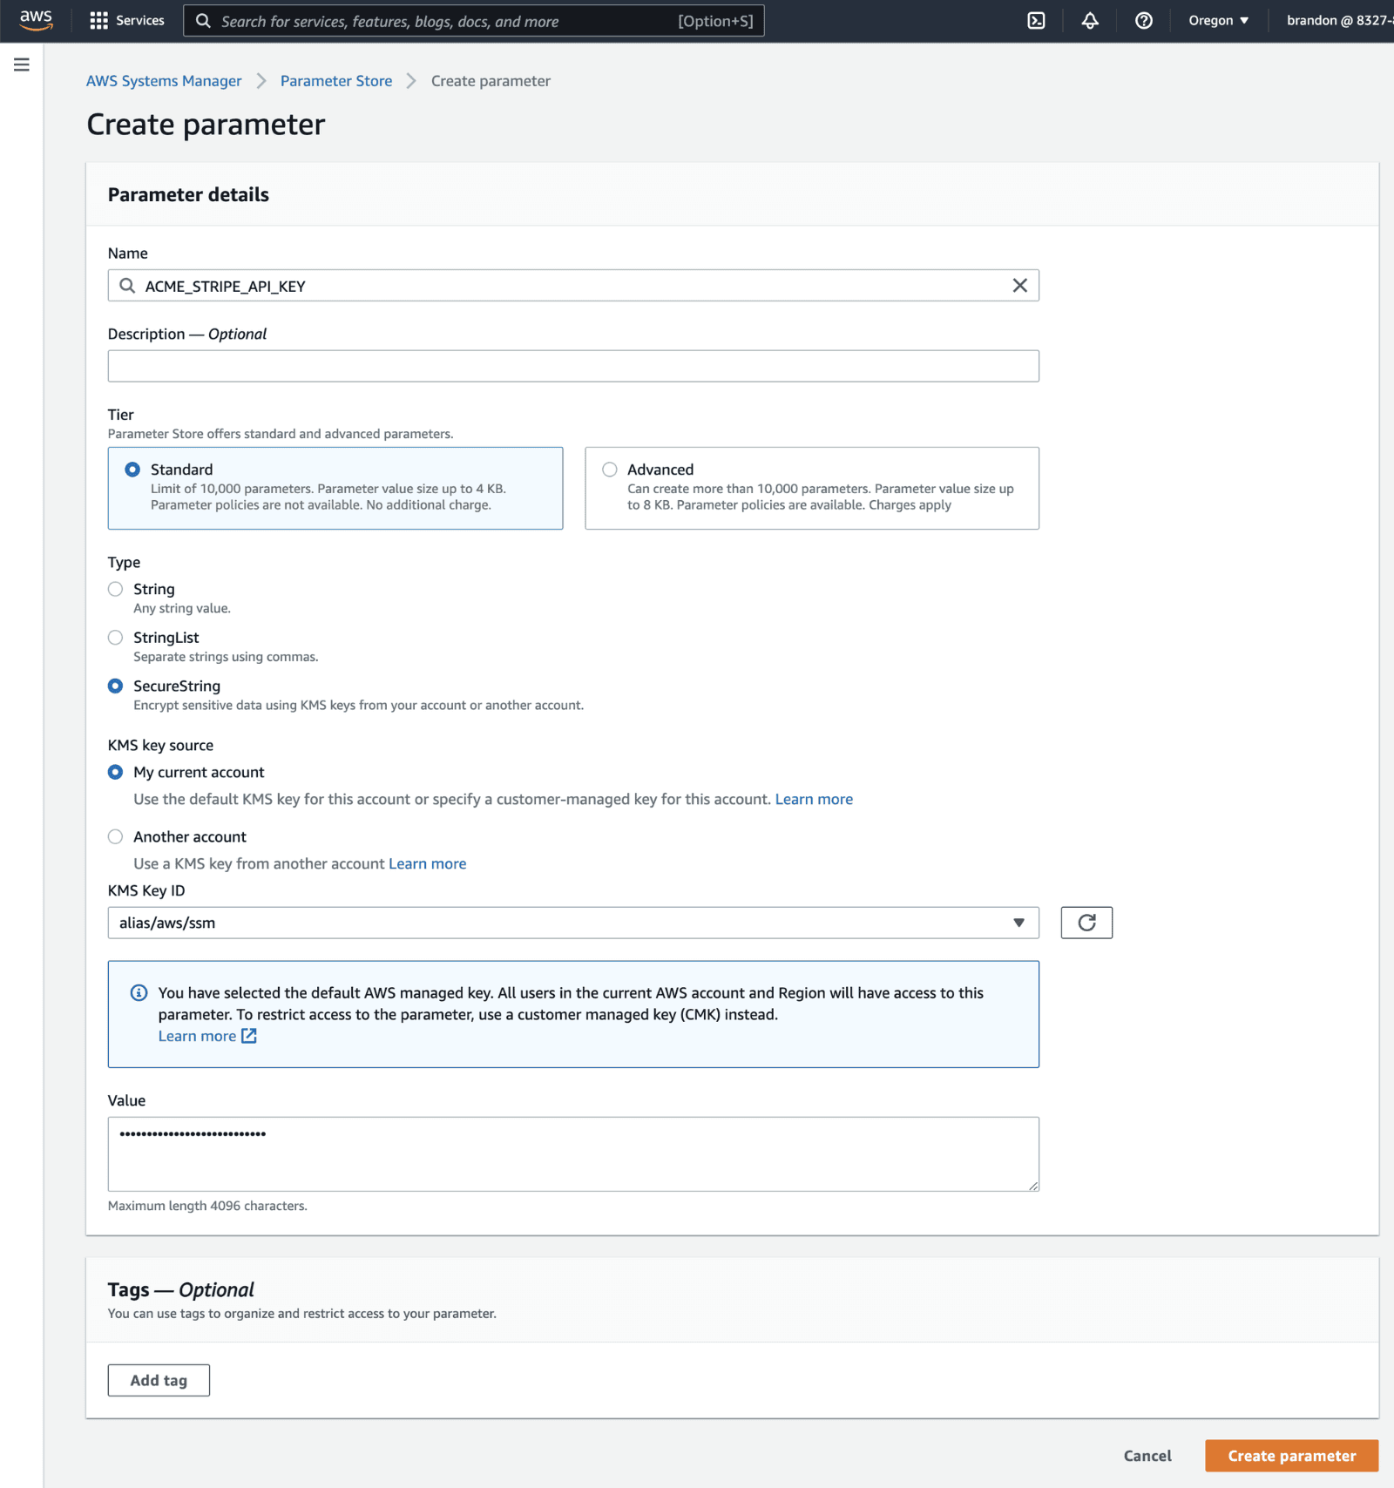
Task: Open the brandon account menu
Action: pyautogui.click(x=1337, y=21)
